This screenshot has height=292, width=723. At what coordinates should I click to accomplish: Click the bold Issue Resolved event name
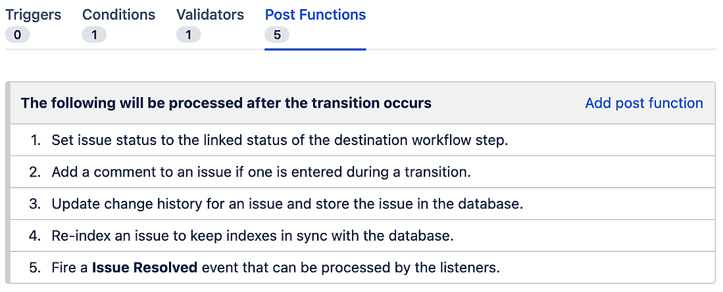pos(145,267)
